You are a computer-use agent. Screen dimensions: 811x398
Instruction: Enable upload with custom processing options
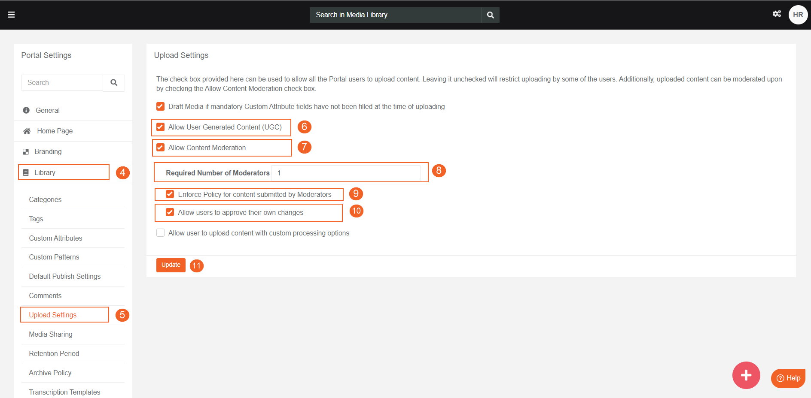(160, 233)
